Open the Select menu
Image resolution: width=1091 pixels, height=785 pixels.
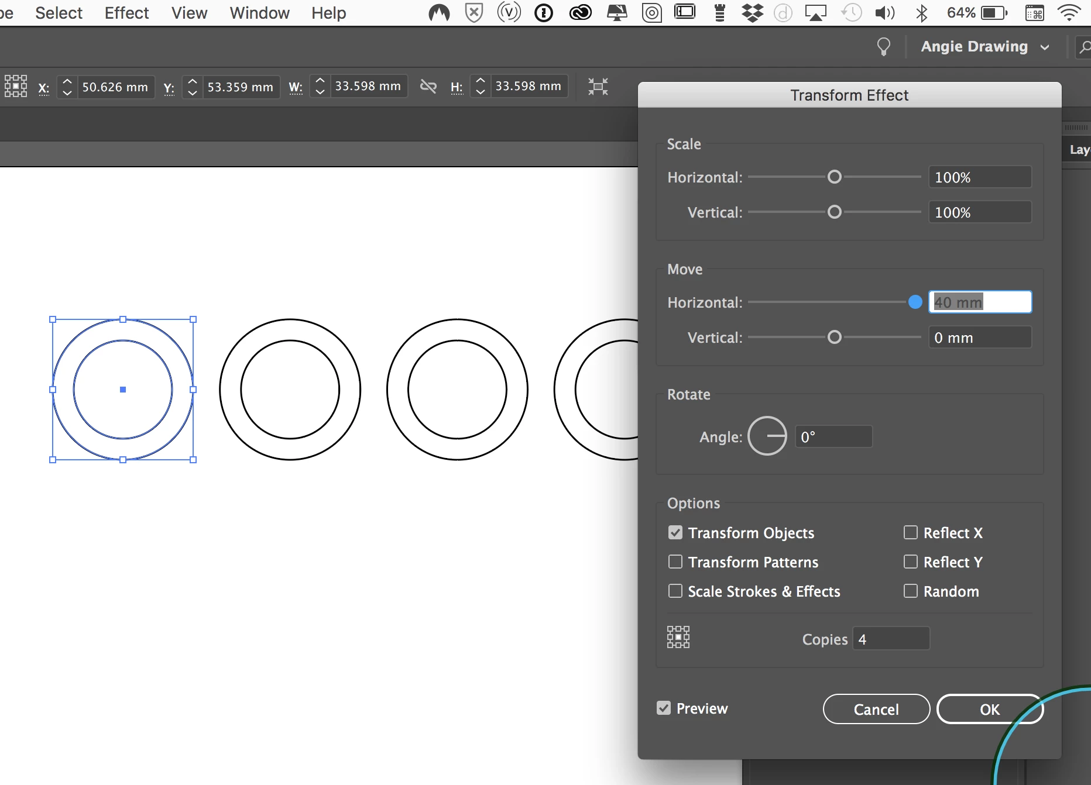[x=59, y=13]
